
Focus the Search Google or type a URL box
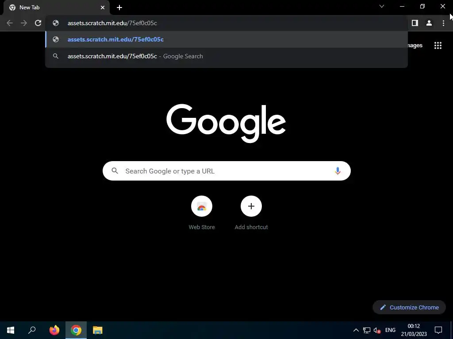click(226, 171)
